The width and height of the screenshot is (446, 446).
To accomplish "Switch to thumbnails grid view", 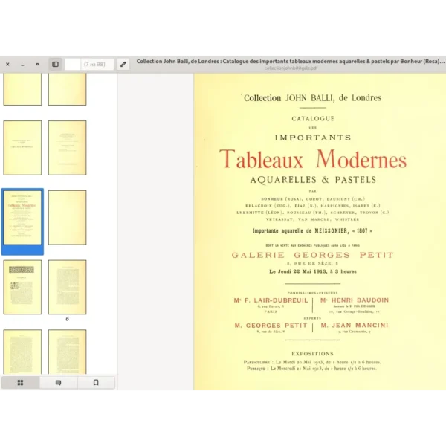I will [20, 382].
